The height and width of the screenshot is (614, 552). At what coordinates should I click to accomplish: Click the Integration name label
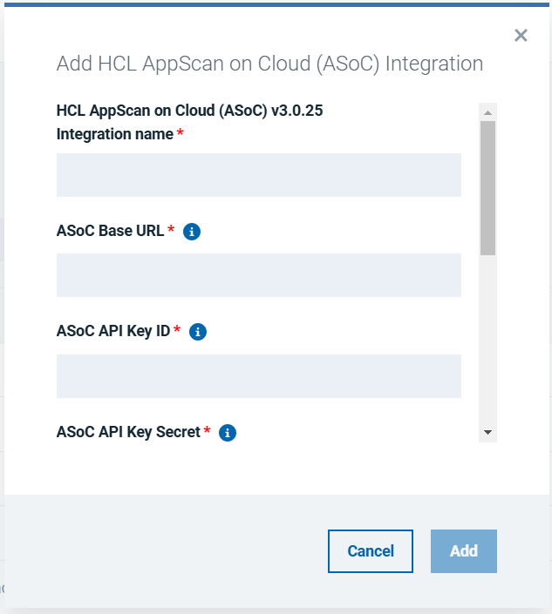(x=114, y=134)
